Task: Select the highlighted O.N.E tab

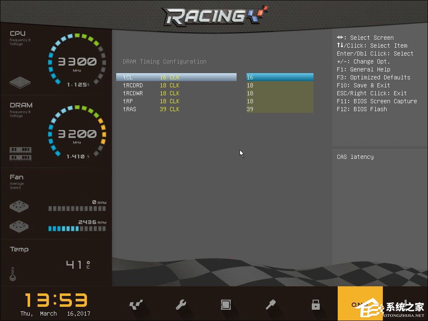Action: [x=360, y=304]
